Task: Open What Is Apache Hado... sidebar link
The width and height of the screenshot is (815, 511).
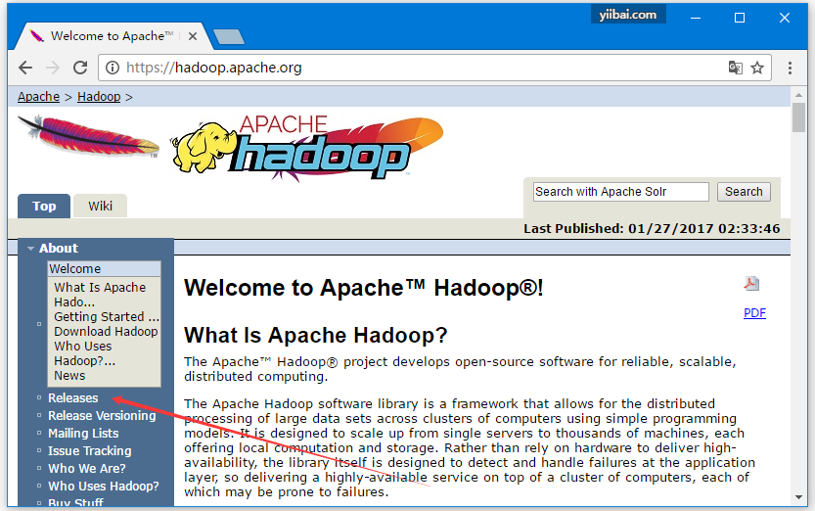Action: point(100,295)
